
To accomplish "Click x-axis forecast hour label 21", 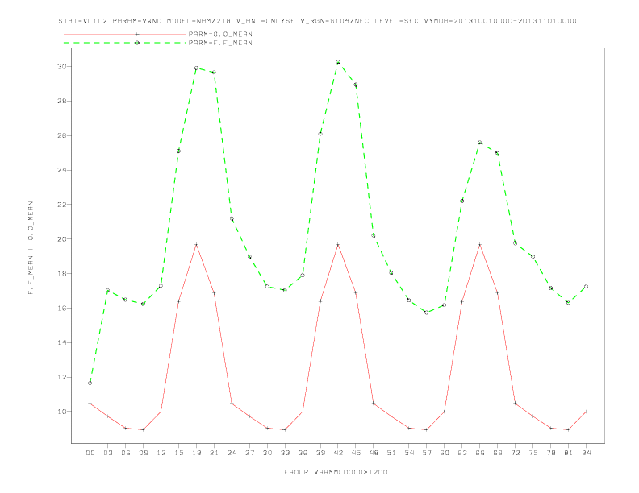I will click(214, 453).
